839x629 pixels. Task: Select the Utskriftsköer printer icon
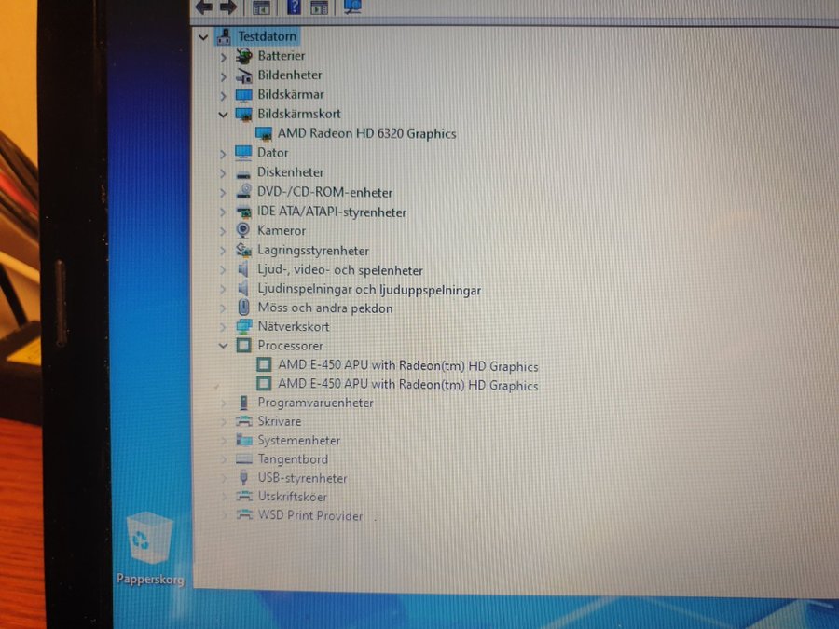click(244, 497)
